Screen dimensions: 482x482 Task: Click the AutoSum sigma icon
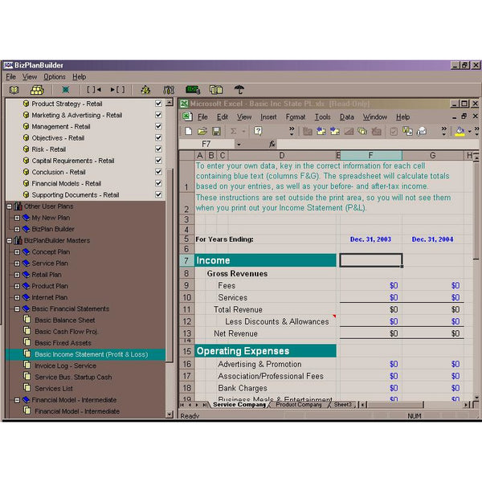pyautogui.click(x=235, y=131)
